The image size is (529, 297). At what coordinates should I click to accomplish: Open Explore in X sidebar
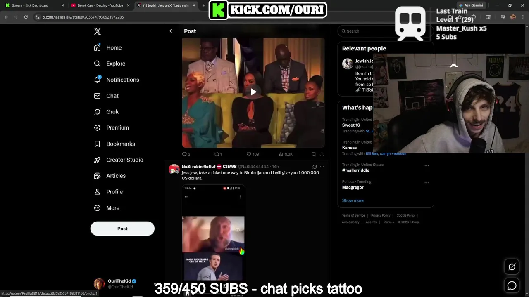pos(110,64)
